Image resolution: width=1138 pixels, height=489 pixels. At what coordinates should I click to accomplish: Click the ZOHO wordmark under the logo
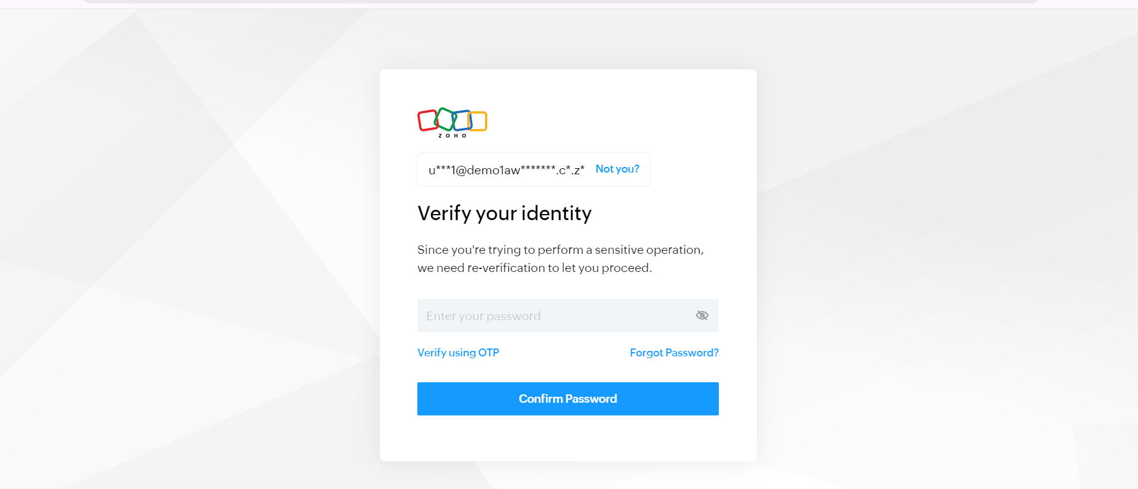tap(452, 136)
